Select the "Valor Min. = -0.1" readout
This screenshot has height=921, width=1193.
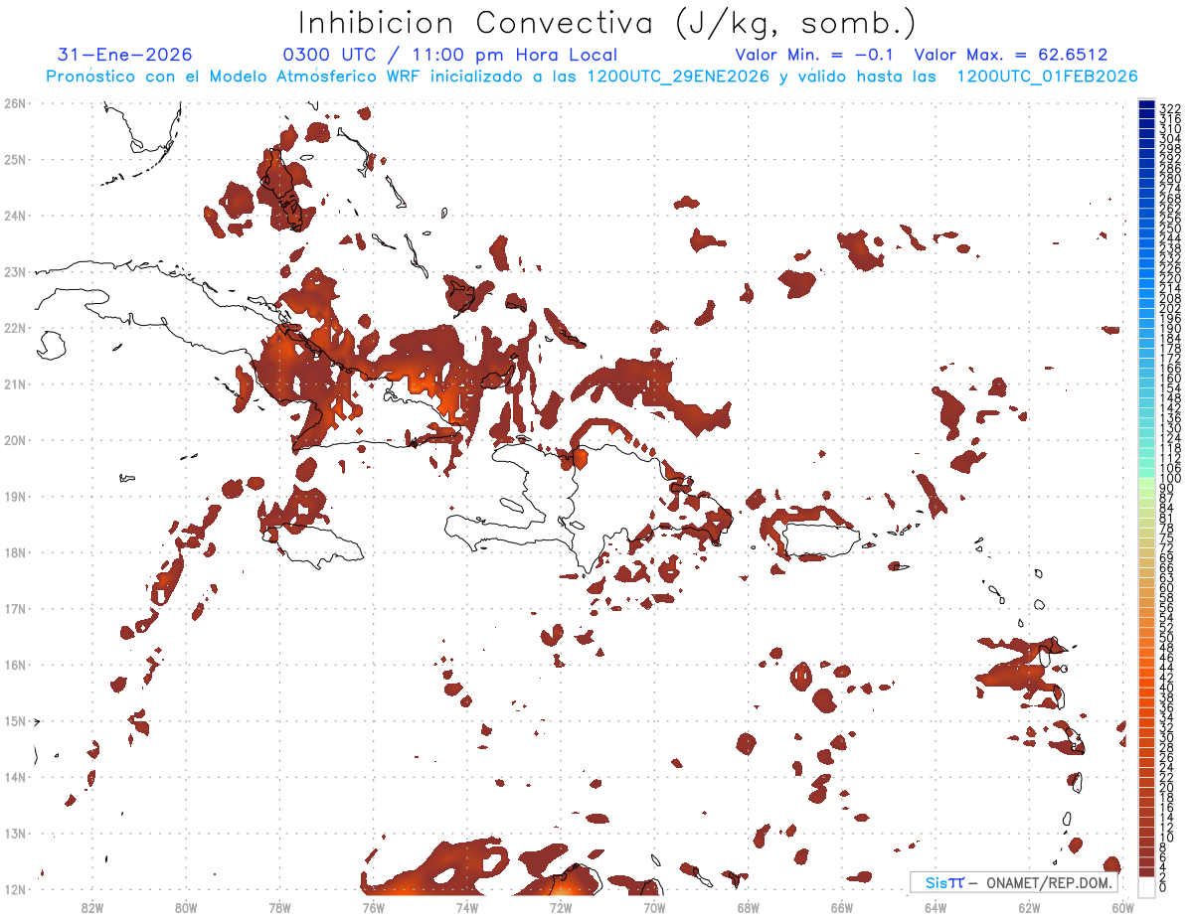coord(814,56)
